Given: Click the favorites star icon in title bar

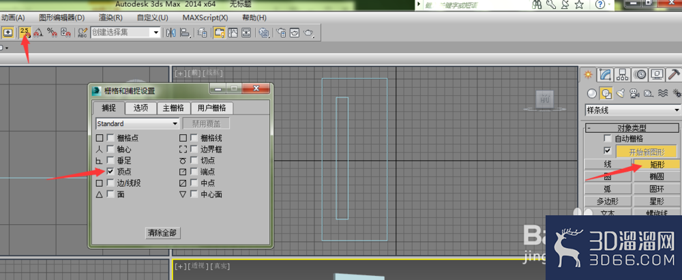Looking at the screenshot, I should pyautogui.click(x=579, y=5).
